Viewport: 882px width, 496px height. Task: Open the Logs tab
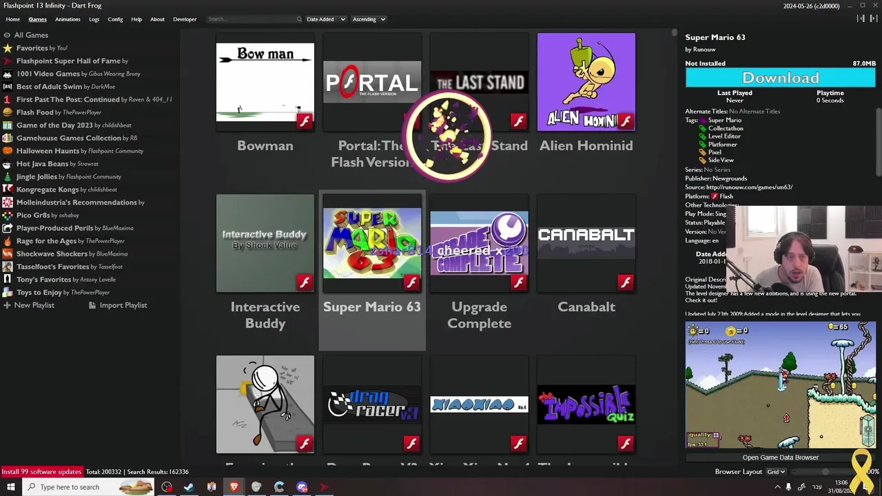pyautogui.click(x=94, y=19)
